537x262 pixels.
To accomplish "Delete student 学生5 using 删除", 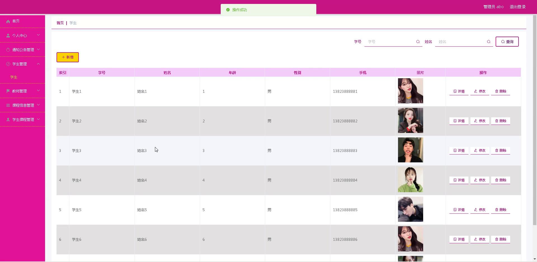I will point(500,210).
